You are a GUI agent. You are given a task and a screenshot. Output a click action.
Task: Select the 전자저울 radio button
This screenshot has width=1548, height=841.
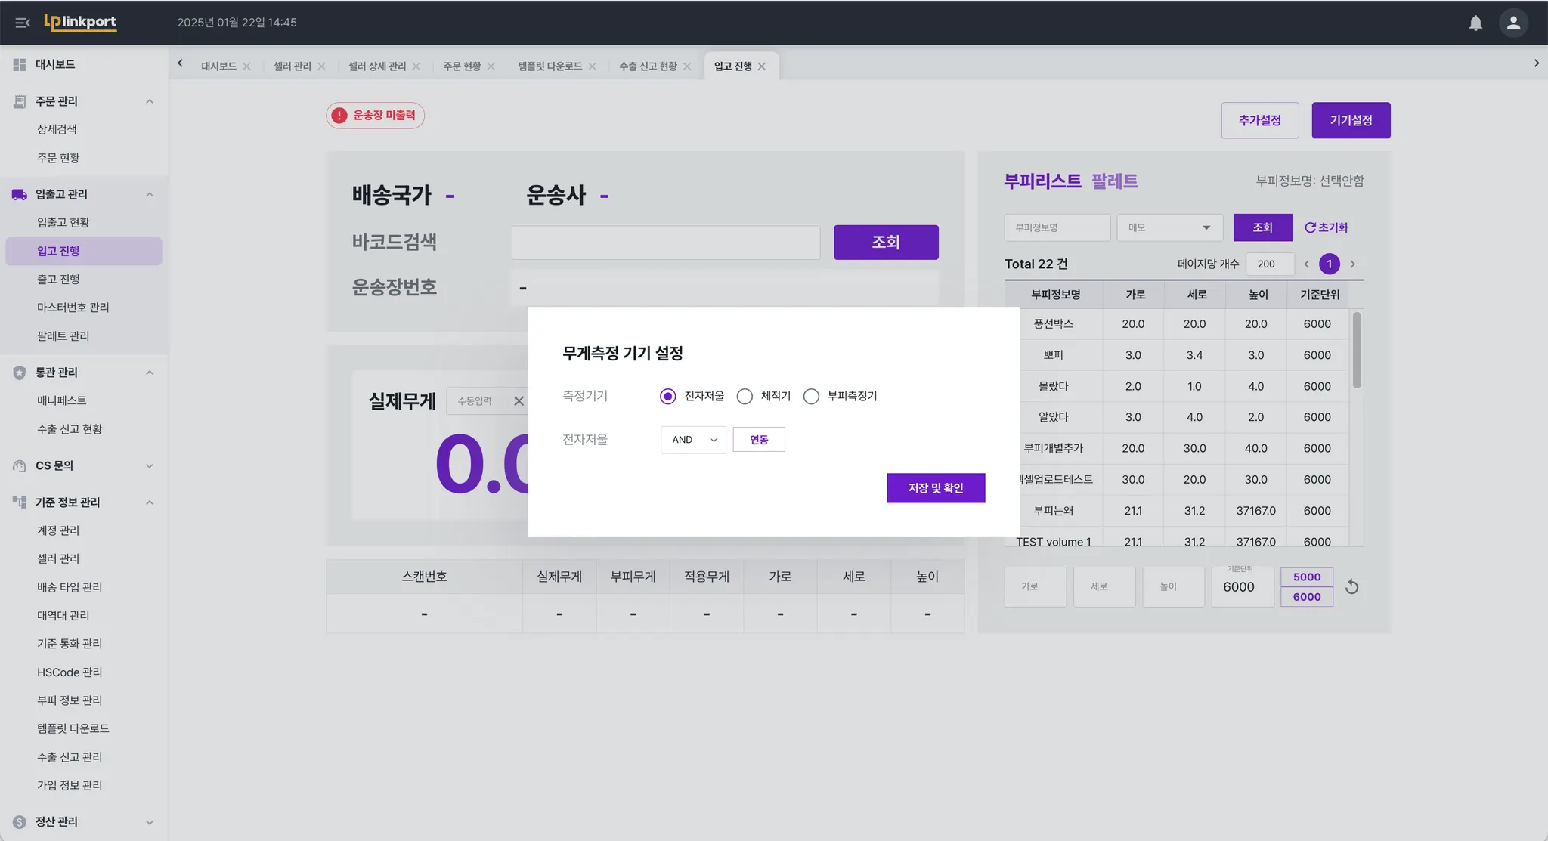[x=667, y=396]
